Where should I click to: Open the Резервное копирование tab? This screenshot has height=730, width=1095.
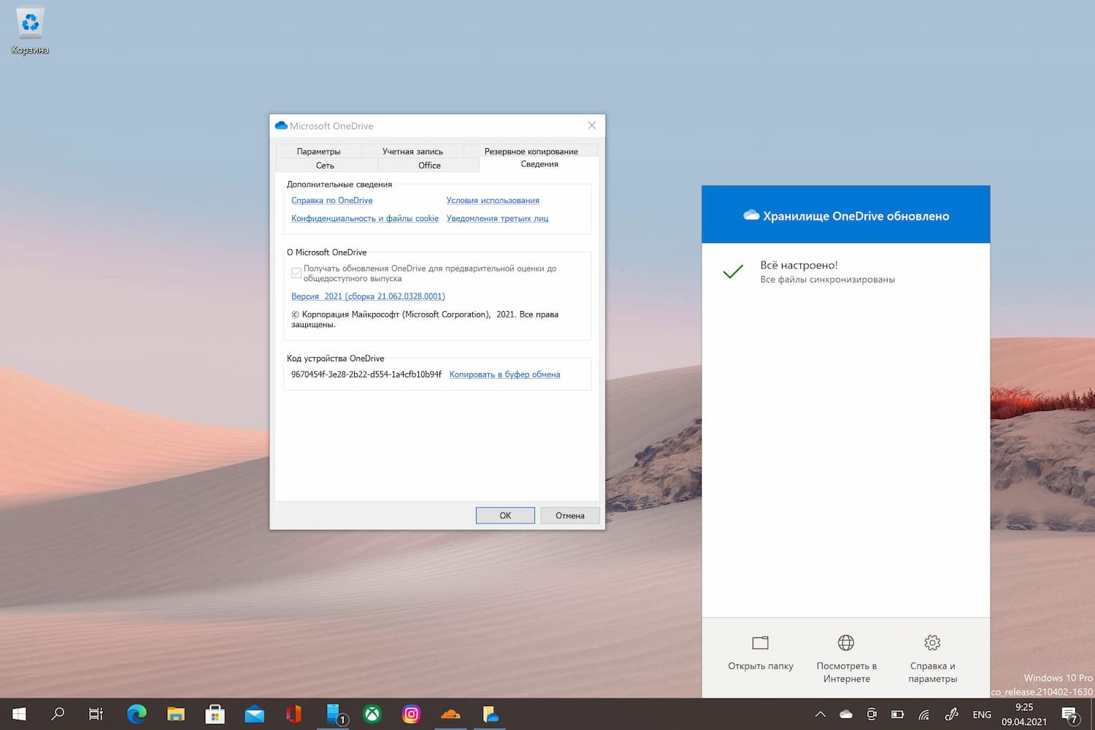point(531,151)
